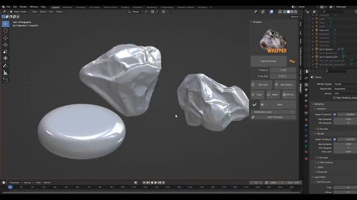357x200 pixels.
Task: Click Add Thickness button
Action: click(273, 117)
